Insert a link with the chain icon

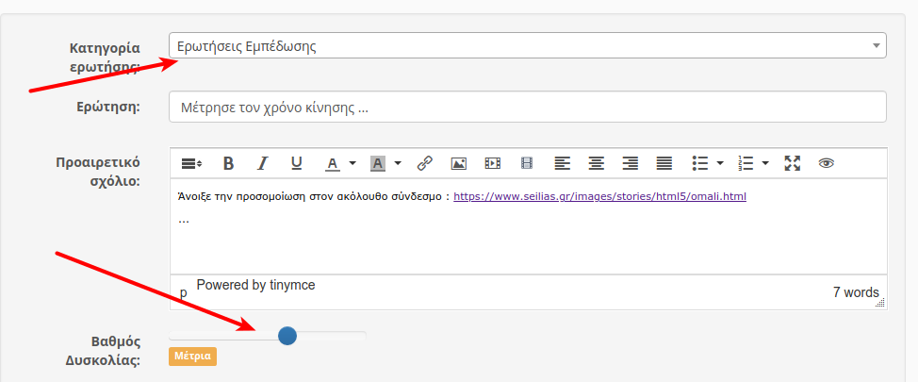[424, 163]
